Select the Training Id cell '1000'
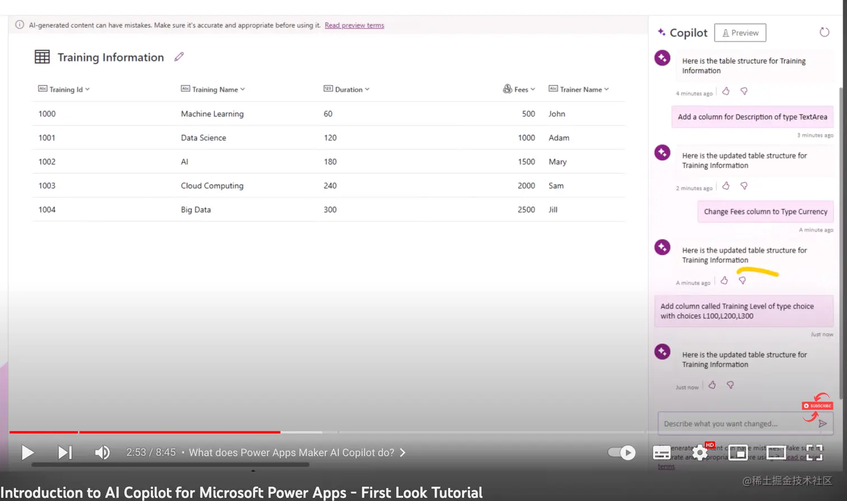The width and height of the screenshot is (847, 501). [47, 114]
